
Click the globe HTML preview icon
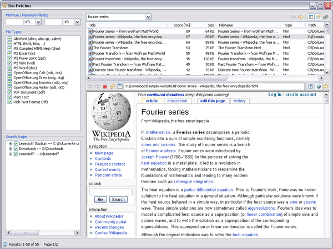coord(319,86)
